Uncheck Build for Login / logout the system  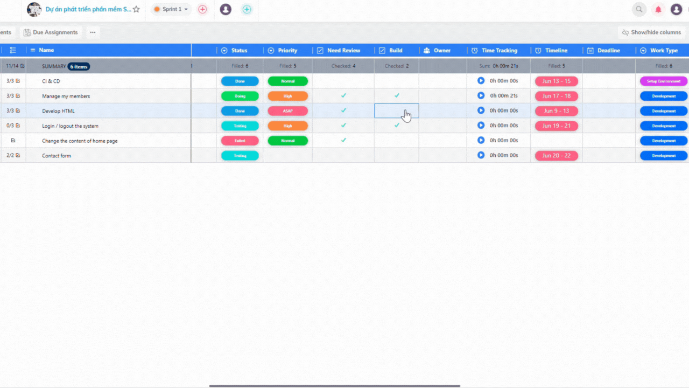pos(397,126)
